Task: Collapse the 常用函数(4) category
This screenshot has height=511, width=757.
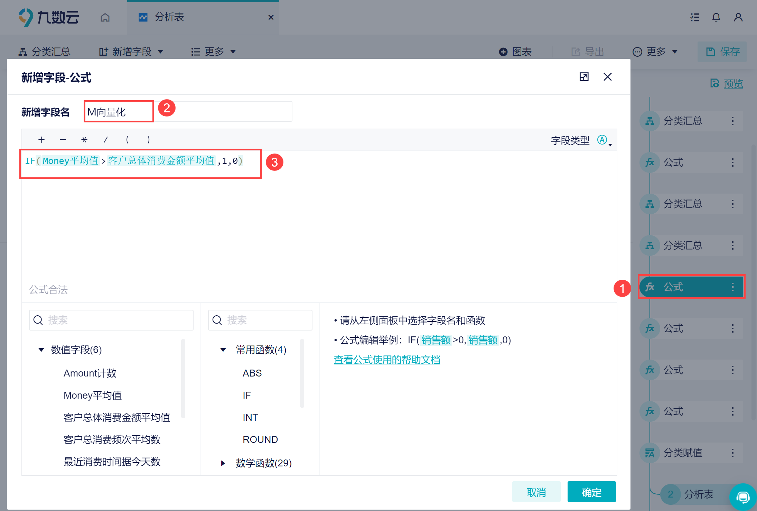Action: [x=223, y=350]
